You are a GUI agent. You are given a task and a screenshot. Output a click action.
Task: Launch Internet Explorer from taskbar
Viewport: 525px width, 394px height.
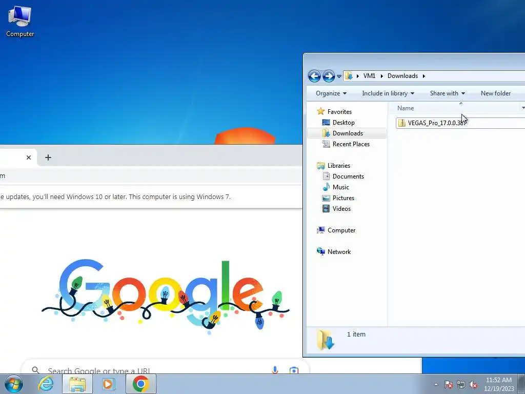click(46, 384)
